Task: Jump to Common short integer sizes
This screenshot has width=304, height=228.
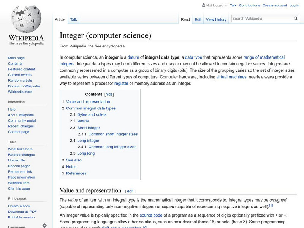Action: pyautogui.click(x=113, y=134)
